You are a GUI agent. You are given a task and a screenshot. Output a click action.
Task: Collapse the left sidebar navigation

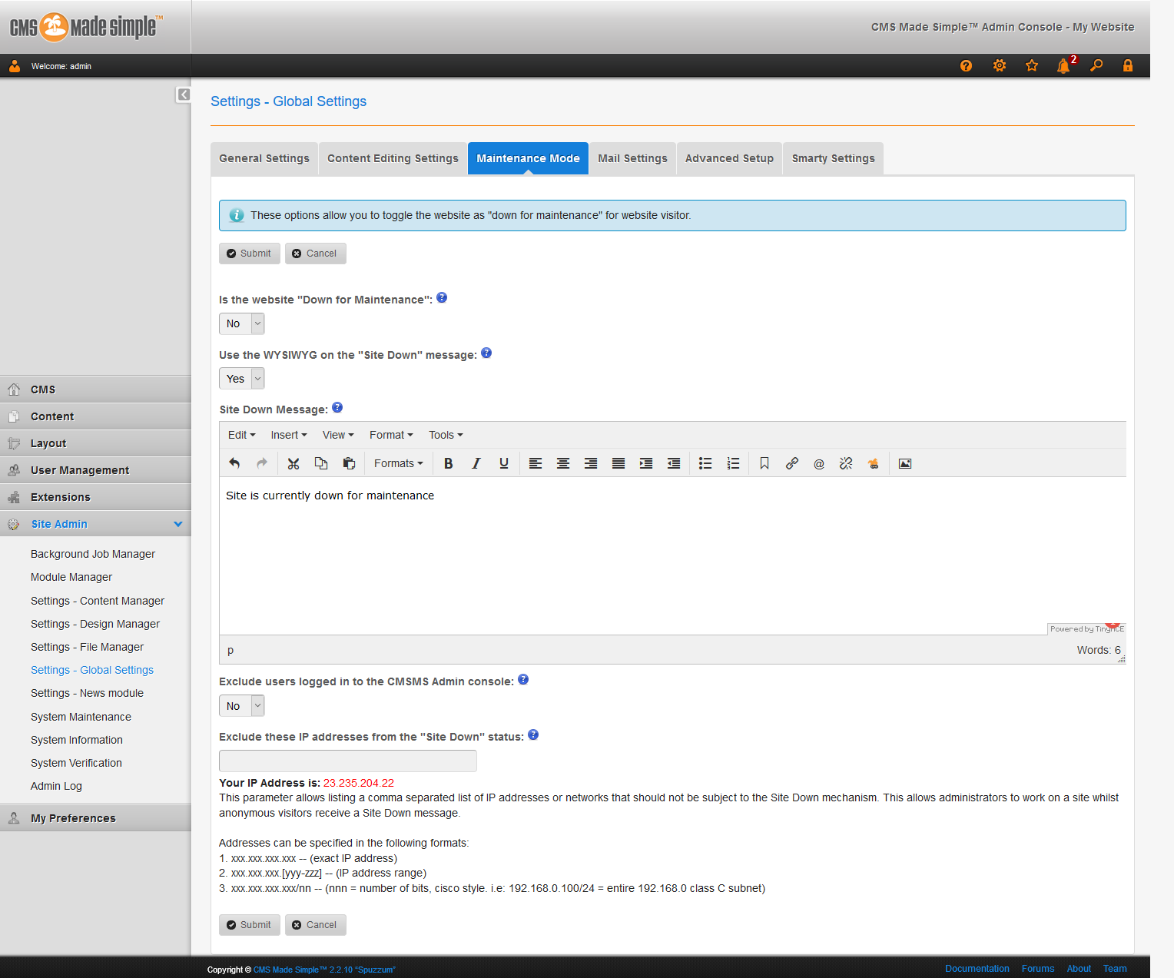point(184,94)
